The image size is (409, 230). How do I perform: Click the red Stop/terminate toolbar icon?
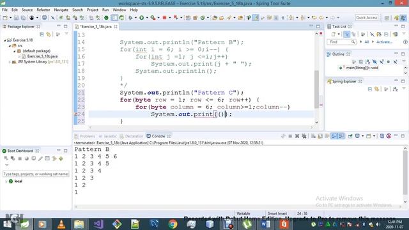(x=164, y=18)
